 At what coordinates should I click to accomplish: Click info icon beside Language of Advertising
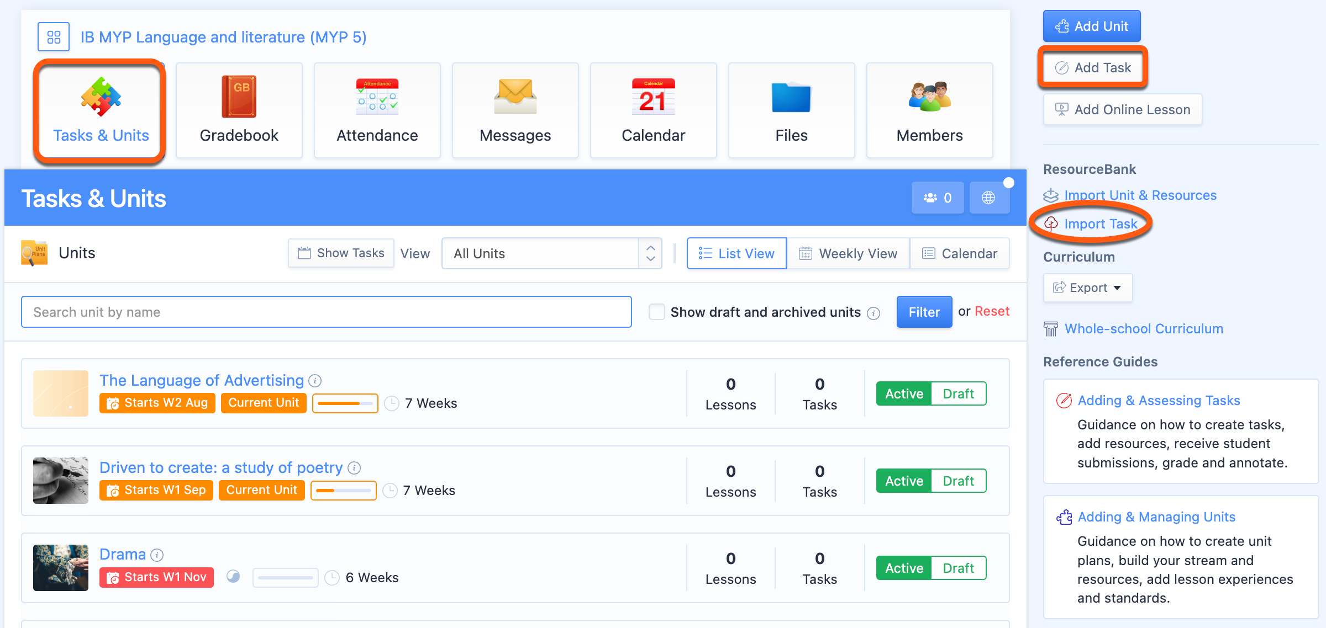click(315, 381)
